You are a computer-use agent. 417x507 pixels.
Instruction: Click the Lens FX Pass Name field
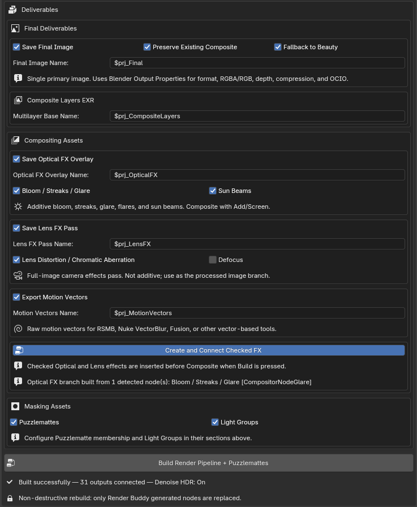click(257, 244)
